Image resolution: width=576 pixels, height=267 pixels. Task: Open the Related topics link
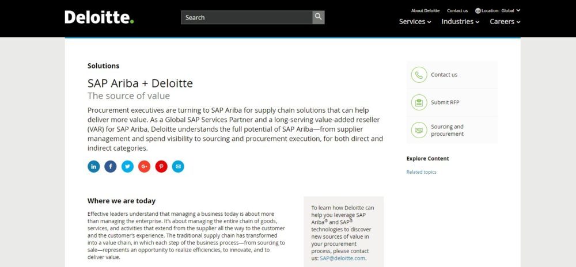pos(421,172)
